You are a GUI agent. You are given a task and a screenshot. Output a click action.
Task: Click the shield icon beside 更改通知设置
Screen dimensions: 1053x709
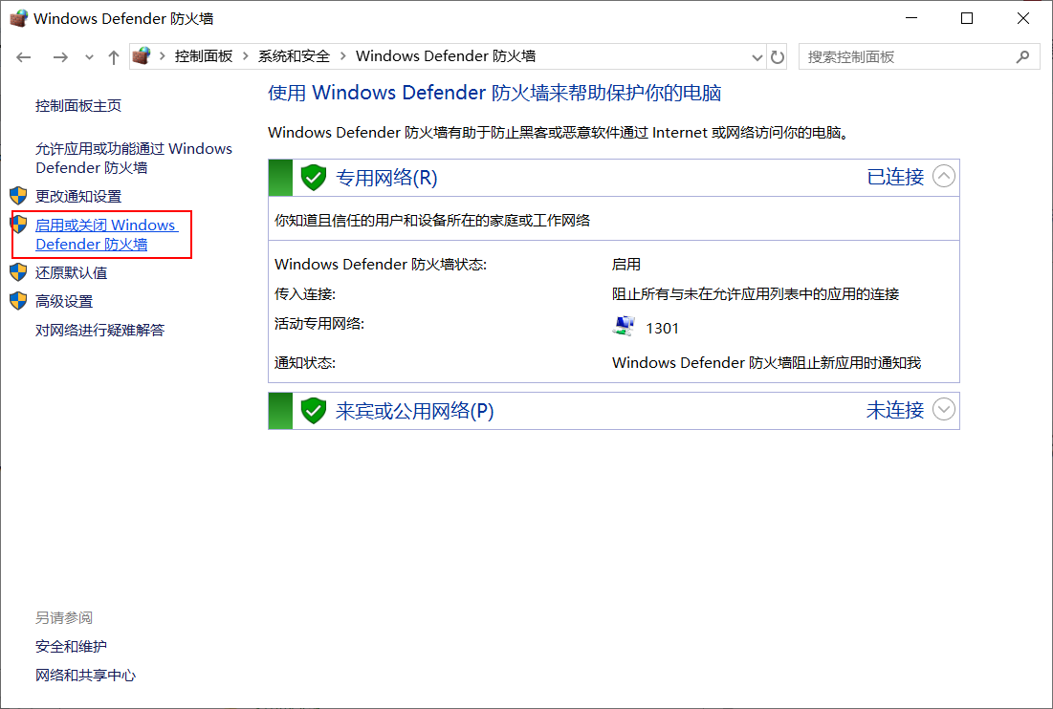[x=18, y=196]
